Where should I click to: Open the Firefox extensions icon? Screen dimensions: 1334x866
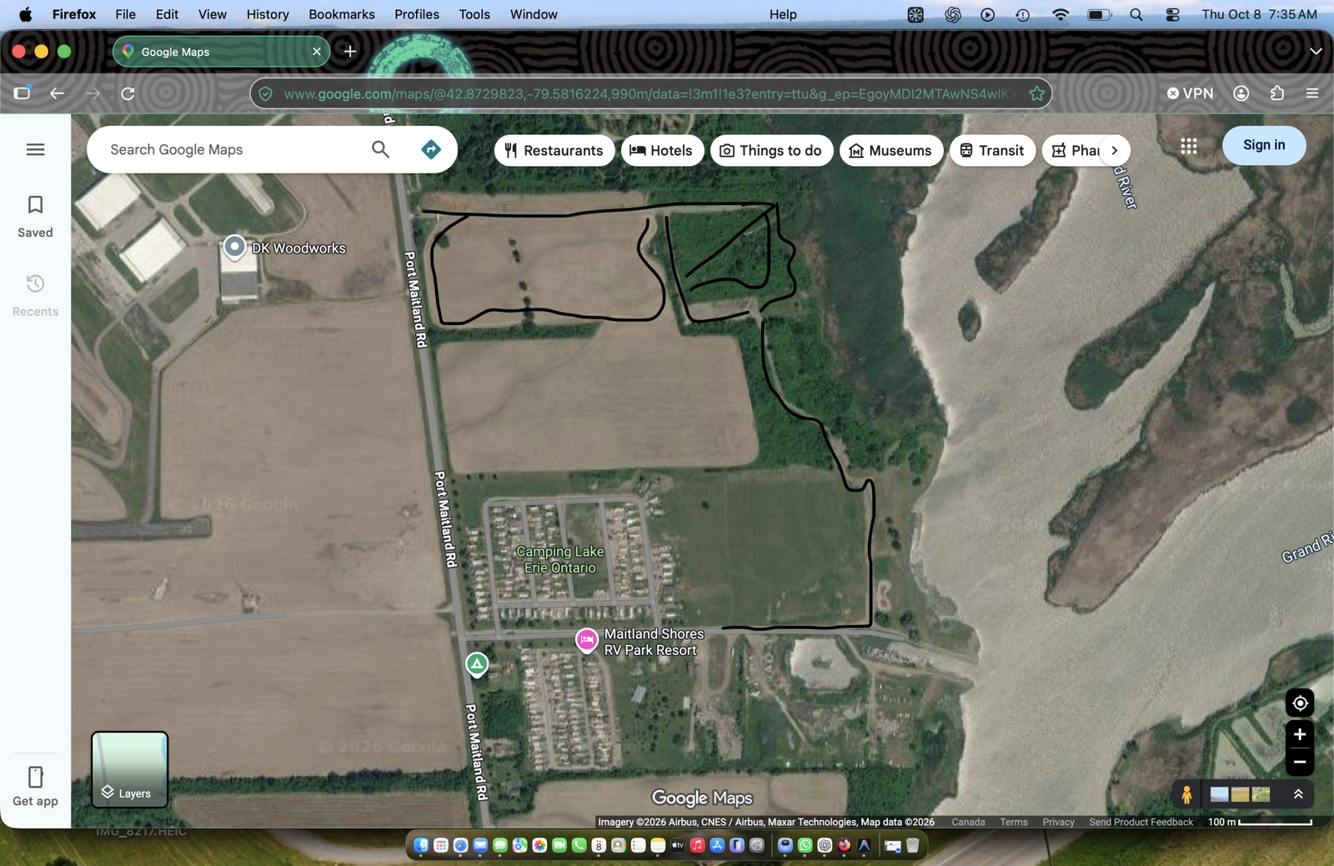click(1276, 93)
